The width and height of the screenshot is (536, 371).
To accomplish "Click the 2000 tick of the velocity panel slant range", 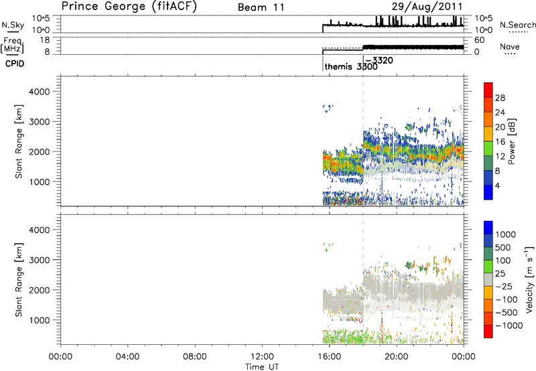I will pos(40,290).
